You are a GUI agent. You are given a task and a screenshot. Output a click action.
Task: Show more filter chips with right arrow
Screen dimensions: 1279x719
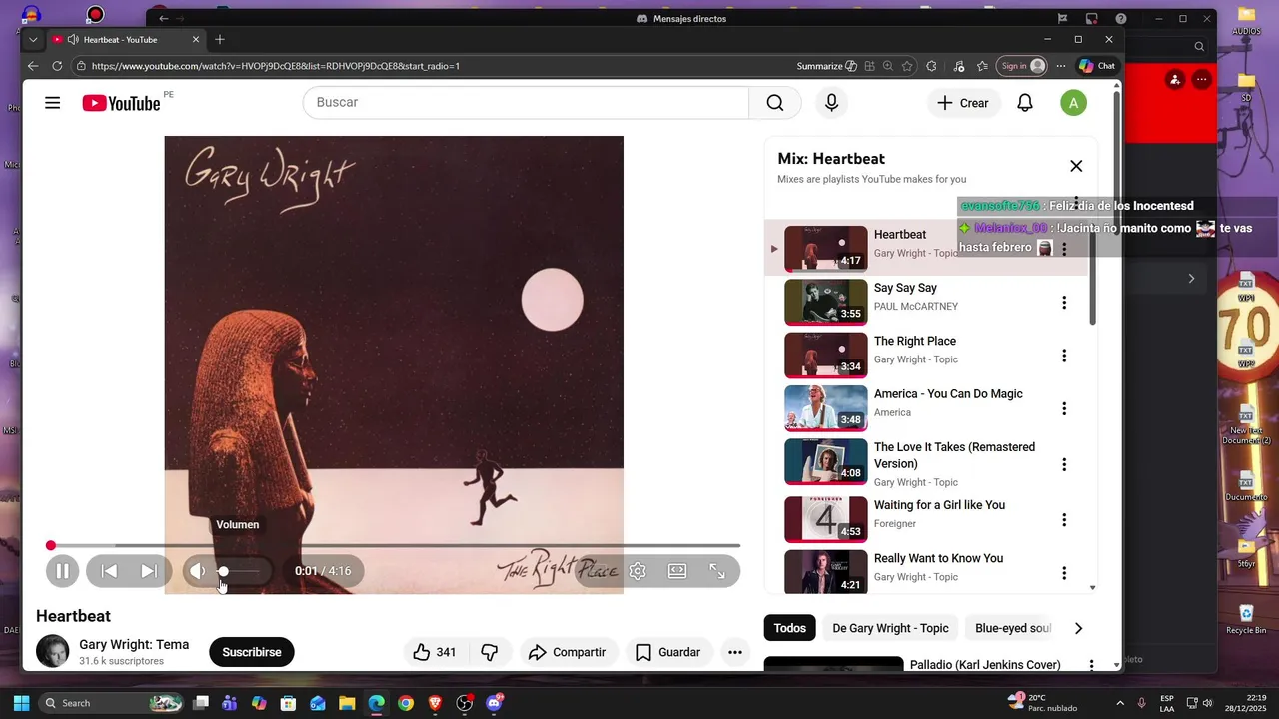click(x=1078, y=628)
